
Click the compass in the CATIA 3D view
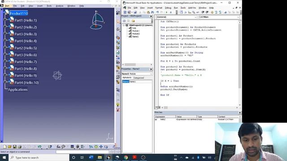97,20
